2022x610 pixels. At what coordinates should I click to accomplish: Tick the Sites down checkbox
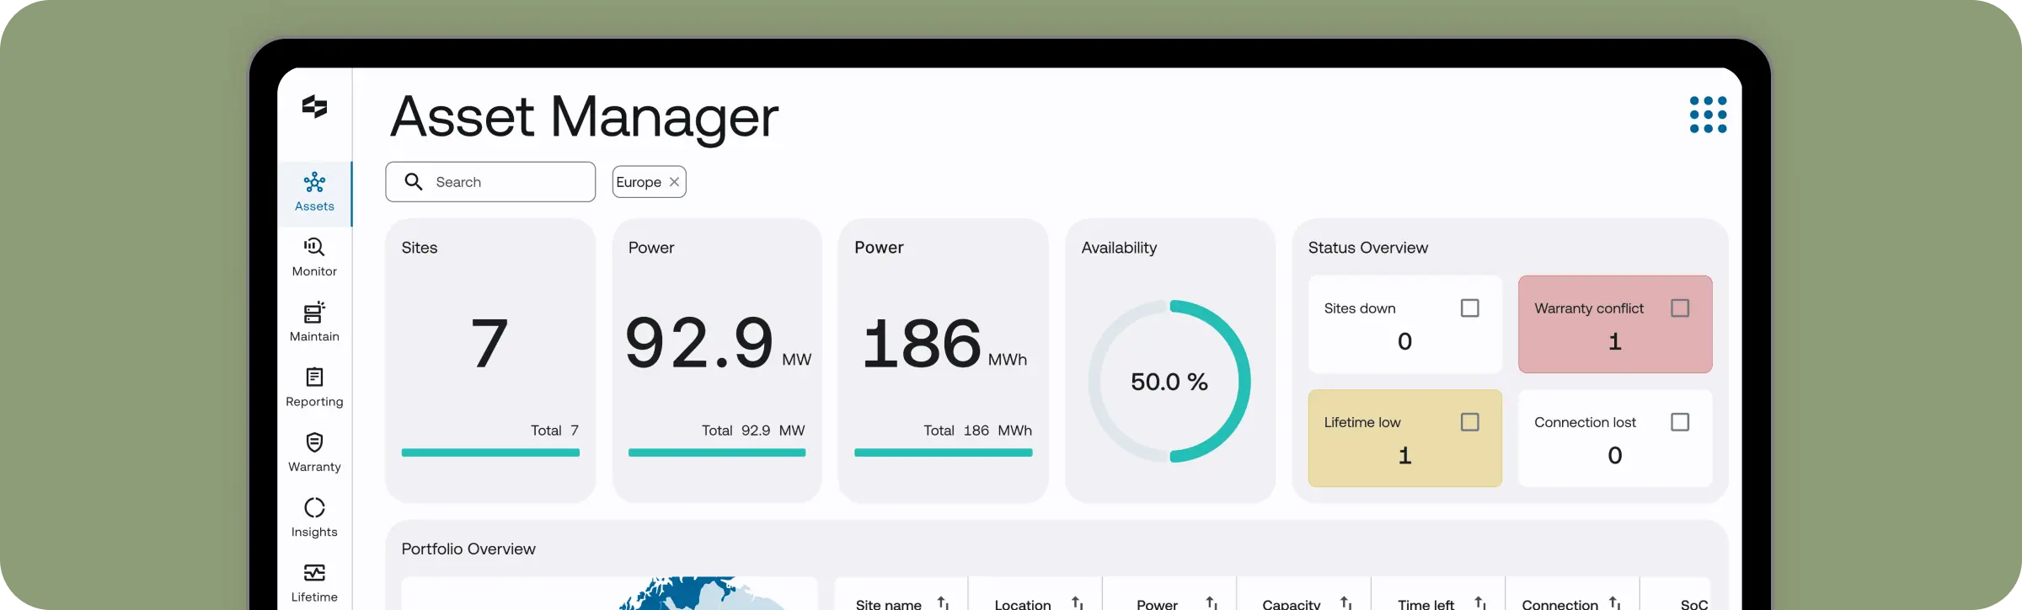click(x=1470, y=308)
